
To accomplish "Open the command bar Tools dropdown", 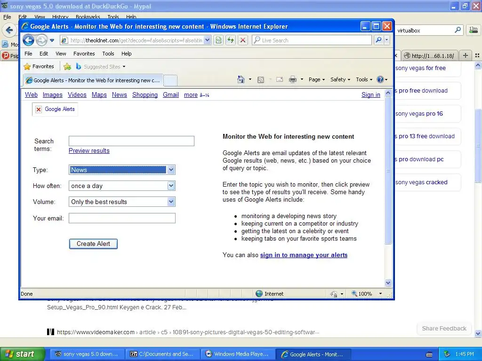I will coord(364,79).
